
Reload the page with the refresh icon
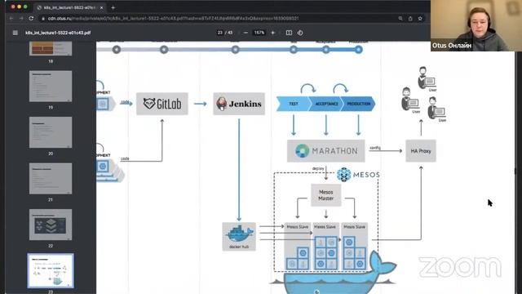31,18
